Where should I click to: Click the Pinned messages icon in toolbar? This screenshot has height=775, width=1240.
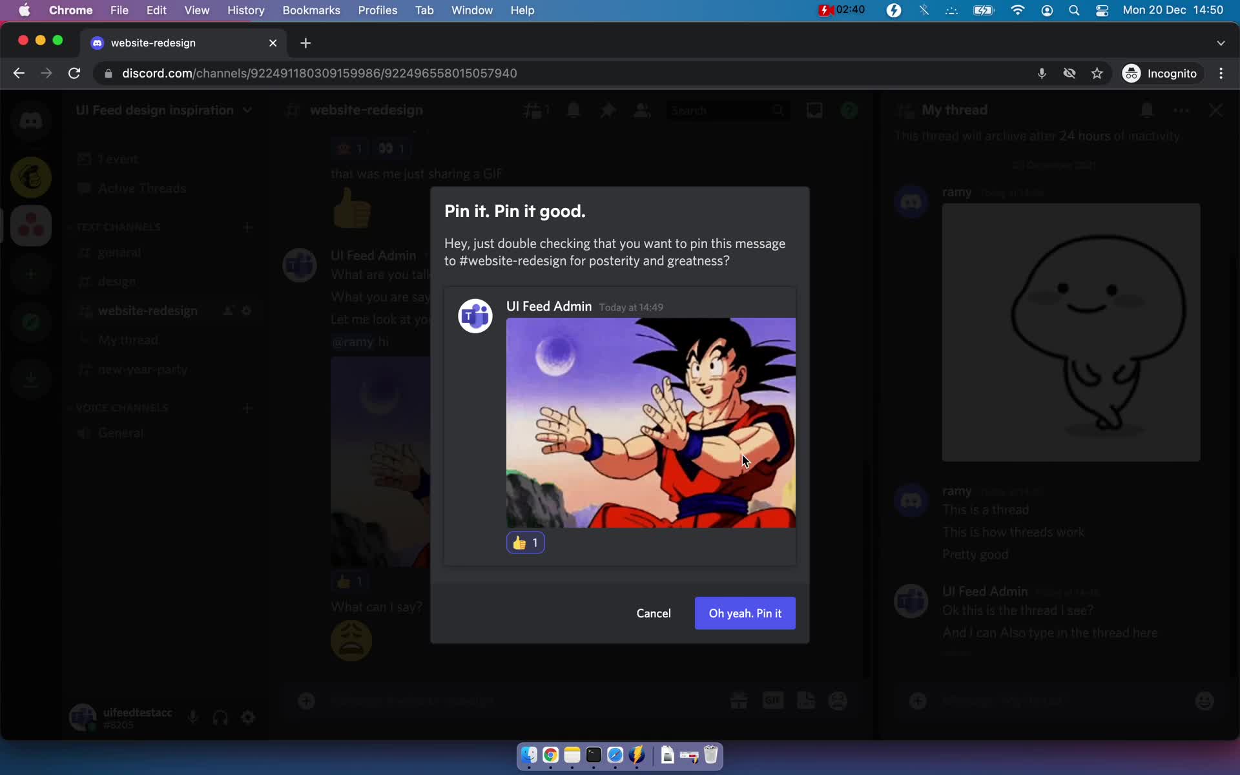[x=607, y=110]
